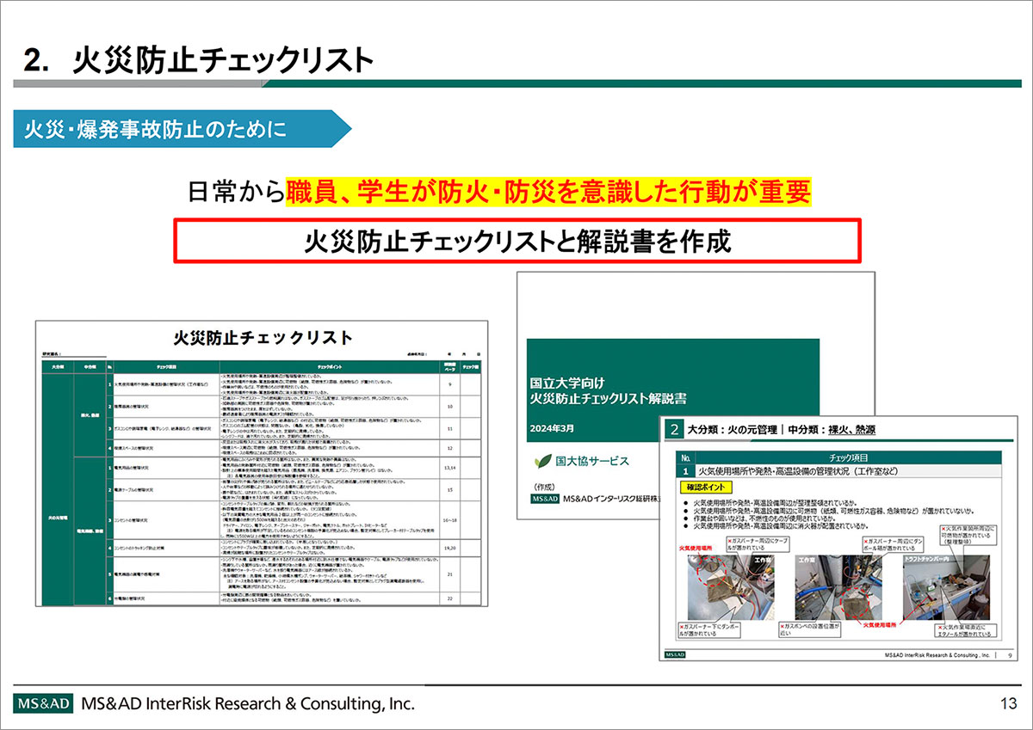Image resolution: width=1033 pixels, height=730 pixels.
Task: Click the 裸火、熱源 subcategory cell in the checklist
Action: [x=89, y=414]
